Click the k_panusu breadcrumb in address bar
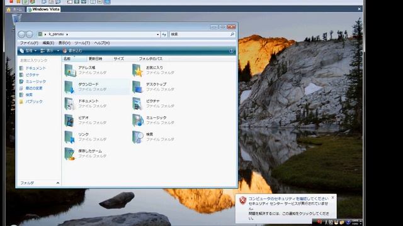Screen dimensions: 403x226 tap(56, 34)
